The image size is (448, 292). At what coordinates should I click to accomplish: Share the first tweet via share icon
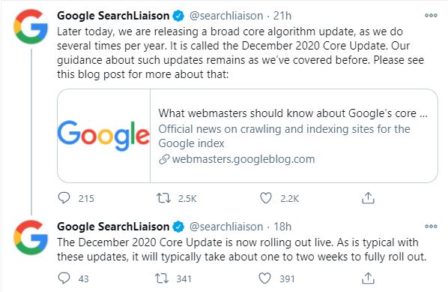pos(368,198)
